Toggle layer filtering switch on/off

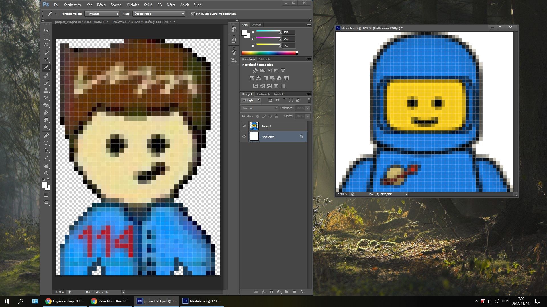[309, 100]
